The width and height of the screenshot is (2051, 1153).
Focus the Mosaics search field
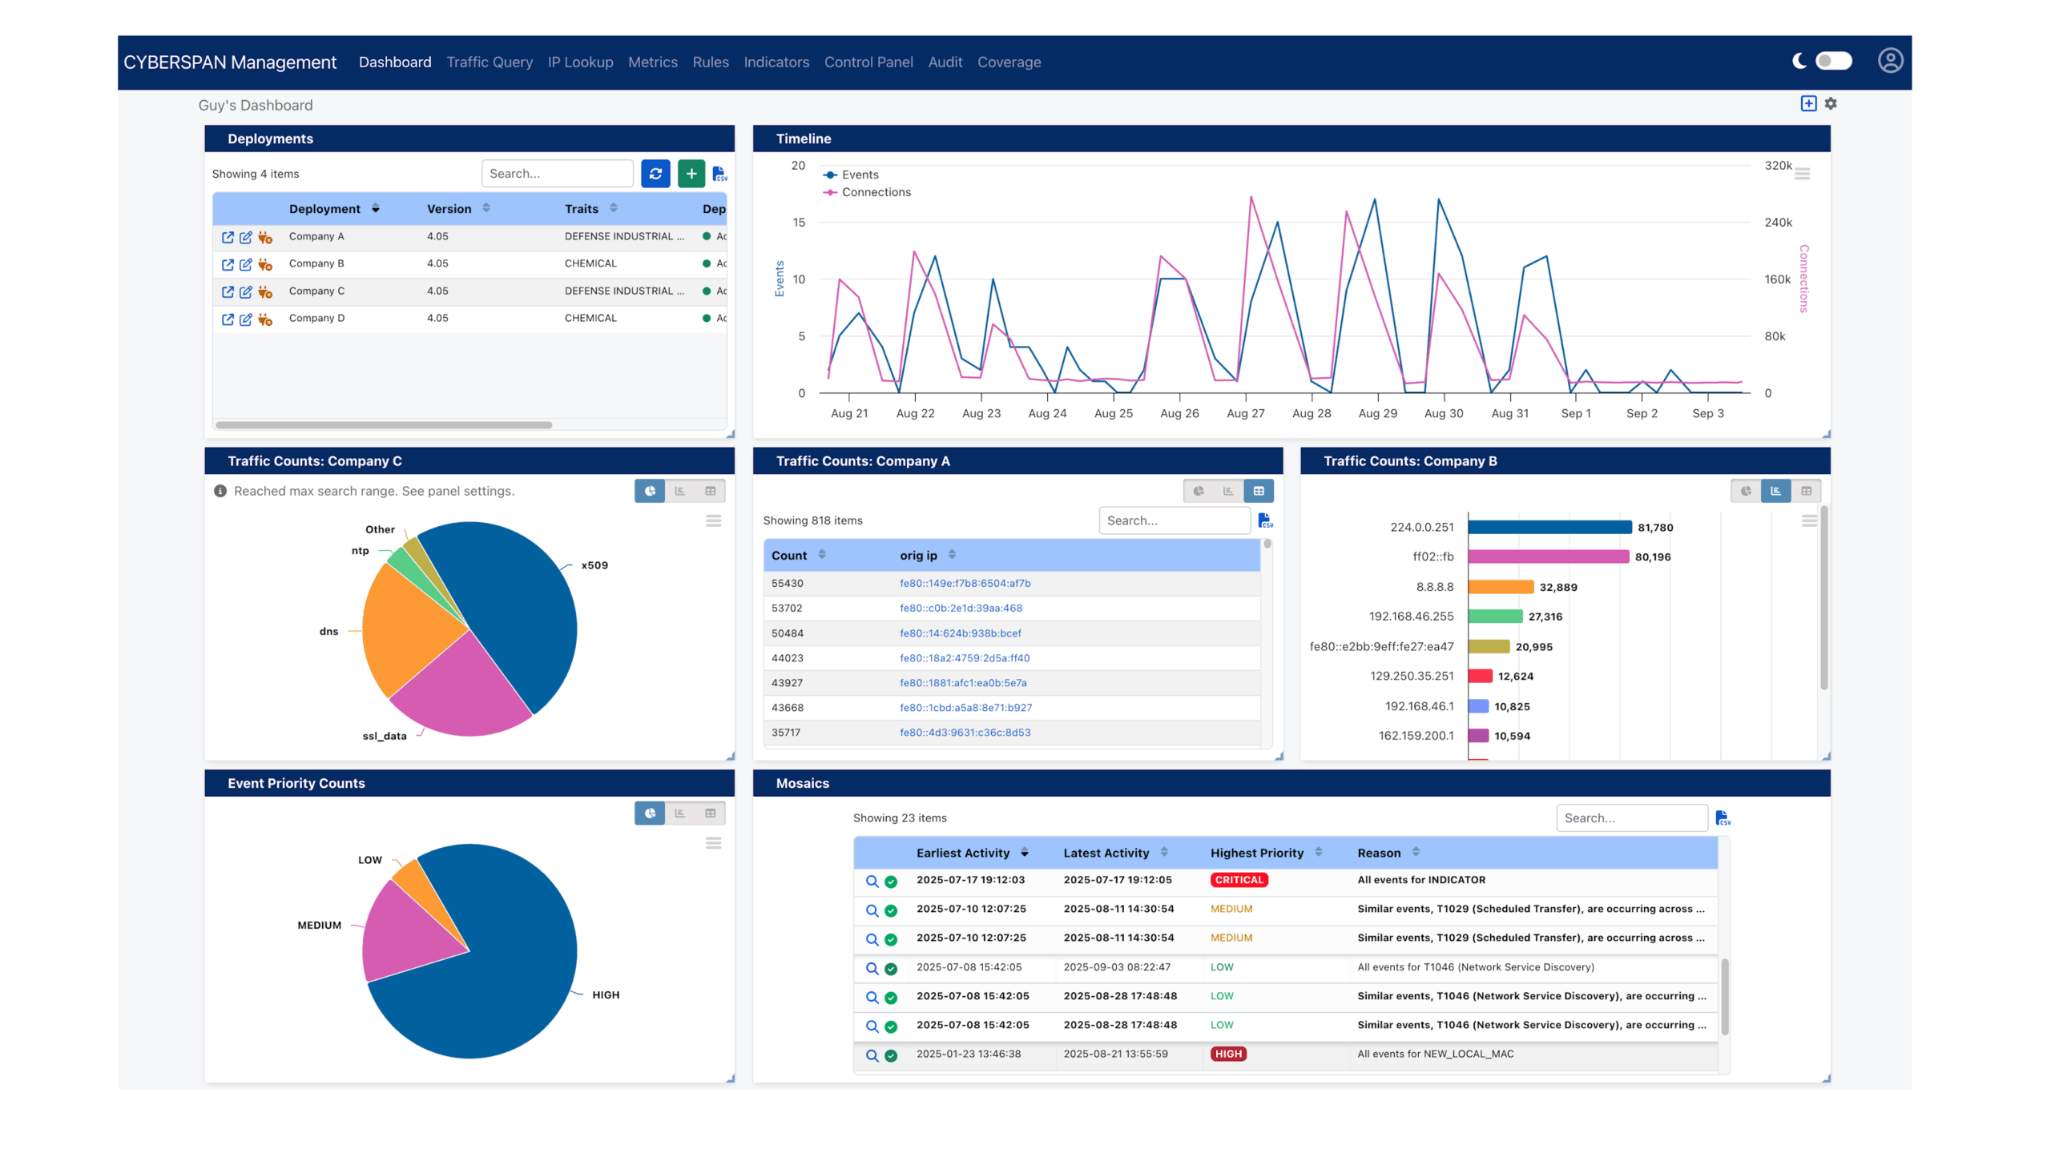[1631, 818]
